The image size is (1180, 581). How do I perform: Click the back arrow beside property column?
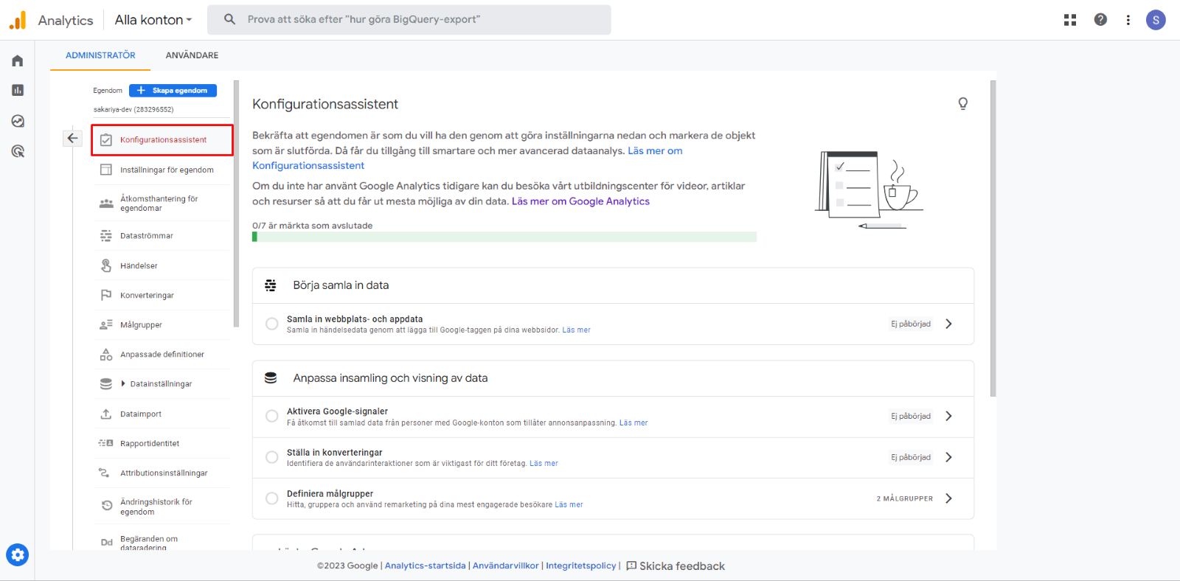point(72,138)
